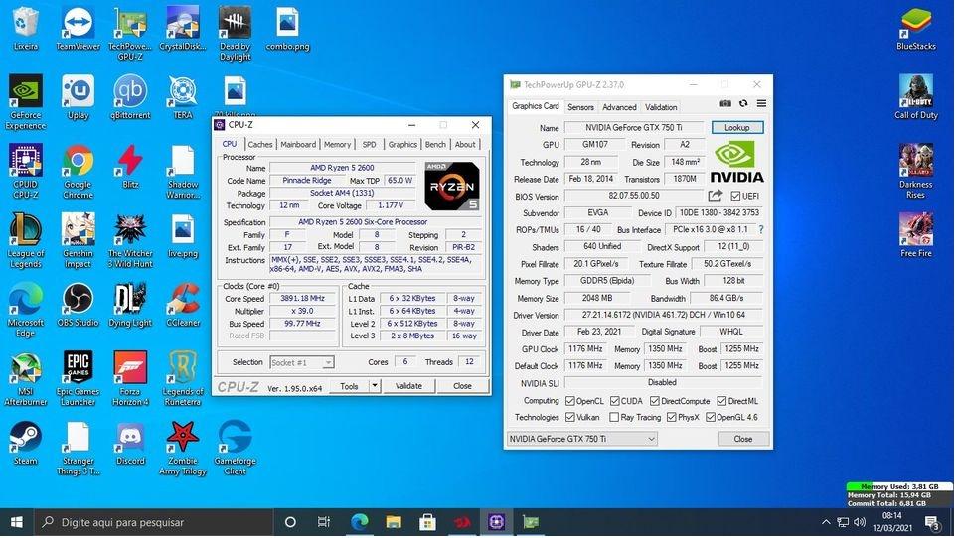The image size is (957, 538).
Task: Click the Lookup button in GPU-Z
Action: (x=737, y=127)
